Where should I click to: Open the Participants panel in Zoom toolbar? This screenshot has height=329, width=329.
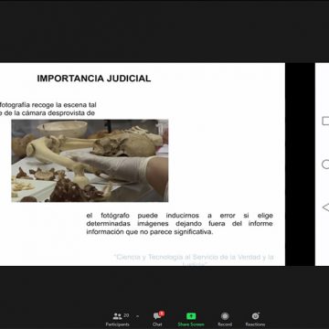click(x=117, y=319)
